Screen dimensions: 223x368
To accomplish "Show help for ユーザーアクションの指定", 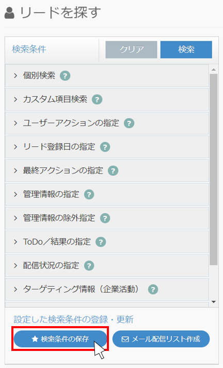I will (129, 123).
